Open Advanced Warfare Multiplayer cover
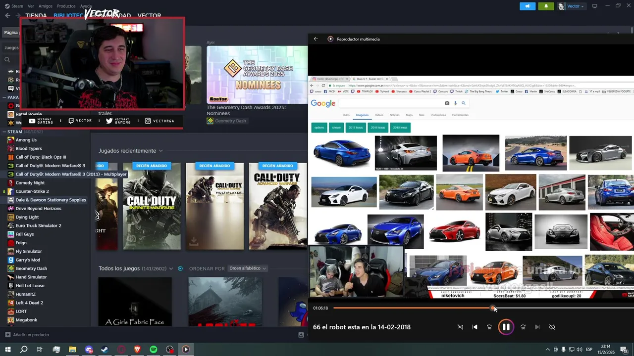 point(214,206)
